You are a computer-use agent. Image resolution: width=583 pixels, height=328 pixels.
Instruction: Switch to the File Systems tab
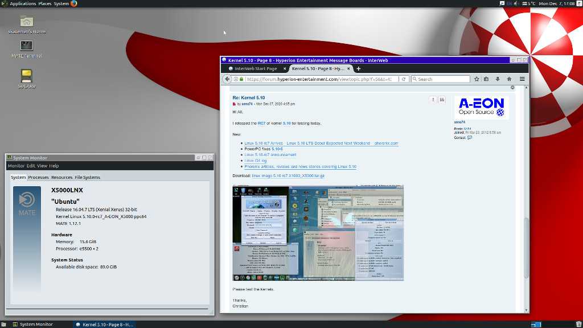(x=87, y=178)
